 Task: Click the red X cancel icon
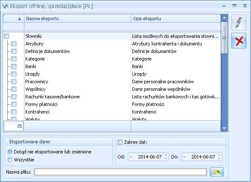[x=238, y=41]
